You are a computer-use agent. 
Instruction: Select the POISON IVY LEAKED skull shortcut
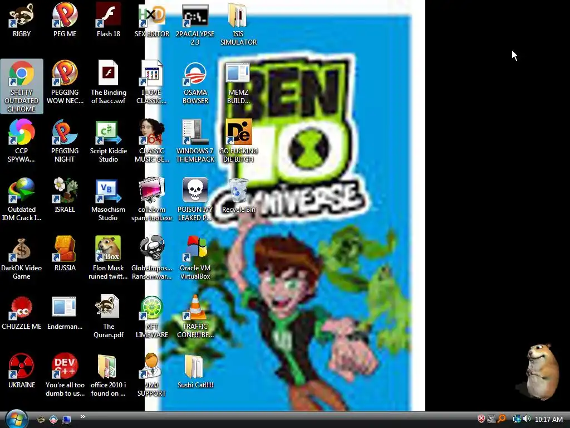[195, 200]
